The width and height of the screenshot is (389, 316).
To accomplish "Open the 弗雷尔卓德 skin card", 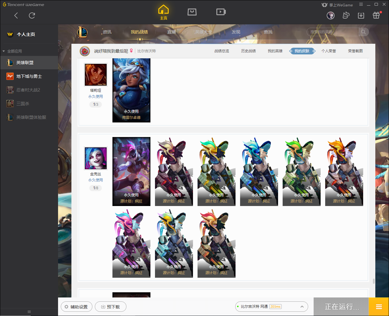I will click(x=131, y=90).
